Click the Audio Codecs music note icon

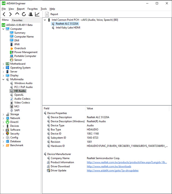tap(12, 99)
